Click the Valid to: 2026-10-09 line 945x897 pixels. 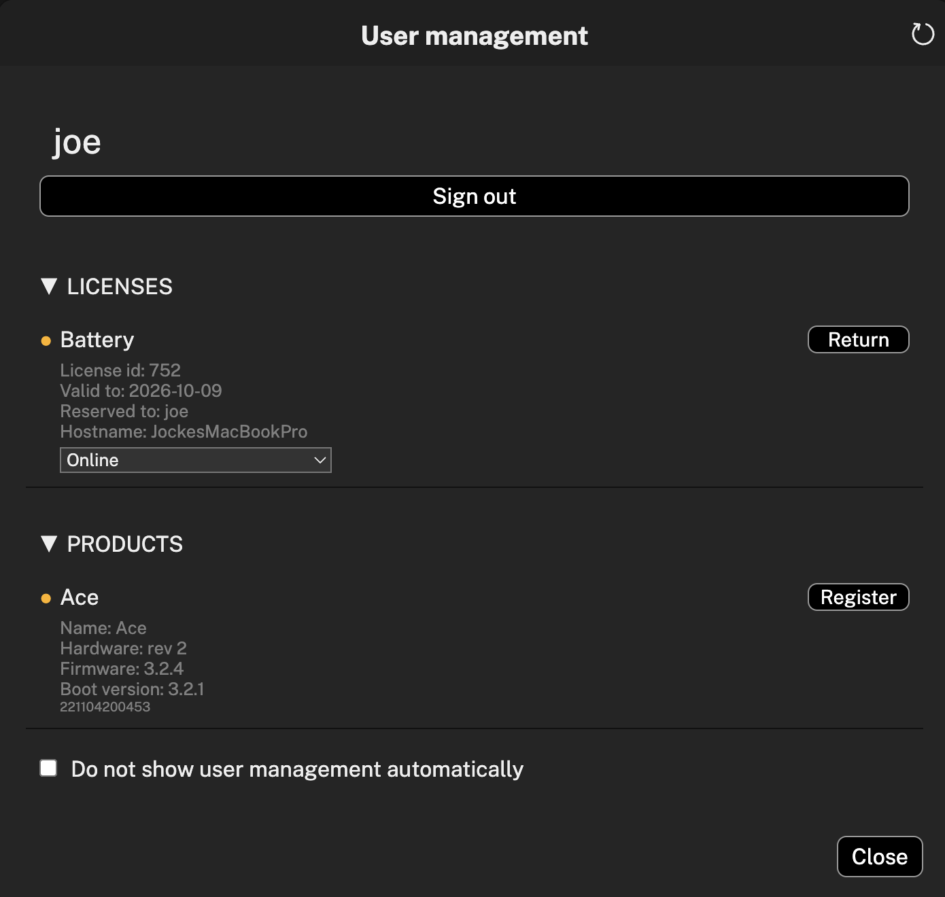141,391
